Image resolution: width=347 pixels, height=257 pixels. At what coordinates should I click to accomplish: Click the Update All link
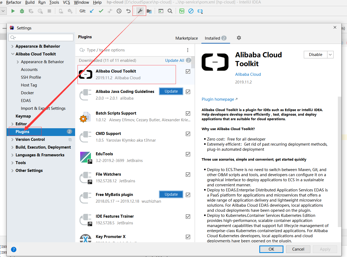click(175, 61)
